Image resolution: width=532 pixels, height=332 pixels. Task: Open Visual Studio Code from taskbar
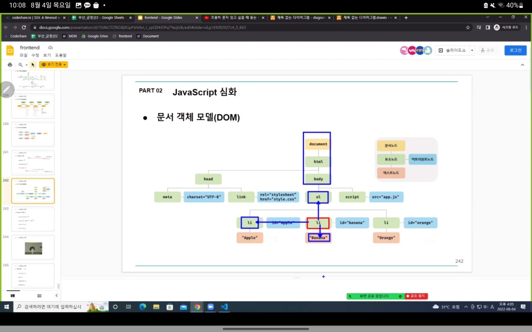pyautogui.click(x=224, y=307)
